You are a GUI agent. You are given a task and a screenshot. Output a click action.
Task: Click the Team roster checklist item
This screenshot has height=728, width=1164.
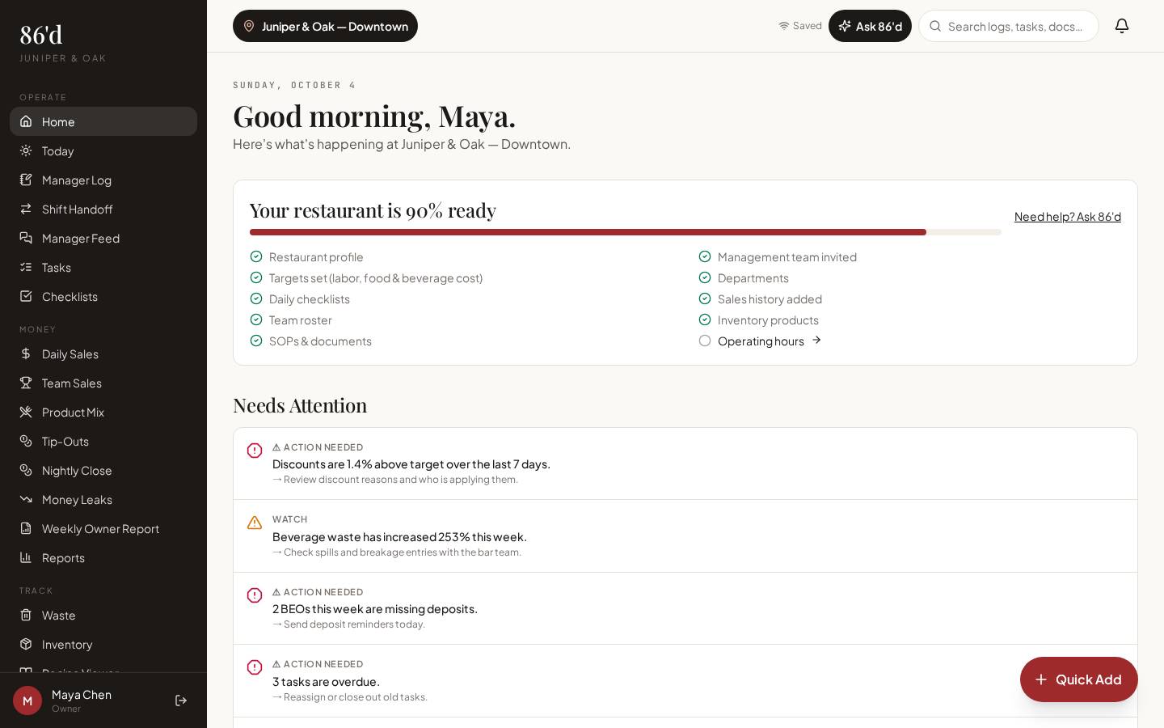(x=291, y=320)
